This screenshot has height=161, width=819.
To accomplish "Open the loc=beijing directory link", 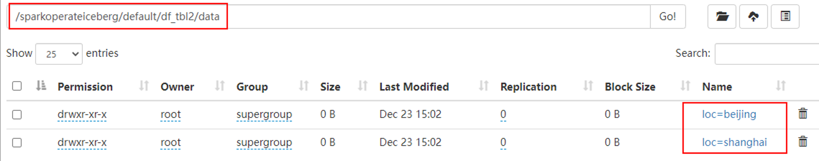I will [729, 114].
